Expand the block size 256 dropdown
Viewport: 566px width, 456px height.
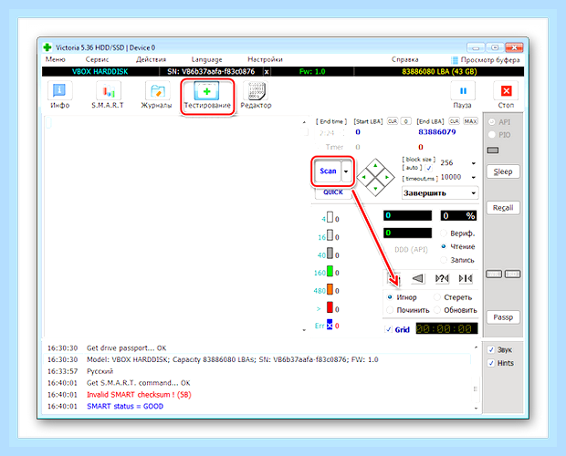(473, 163)
